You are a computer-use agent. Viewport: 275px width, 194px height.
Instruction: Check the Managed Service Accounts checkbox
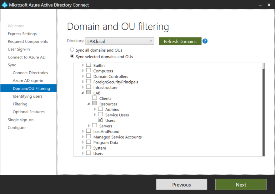tap(88, 136)
